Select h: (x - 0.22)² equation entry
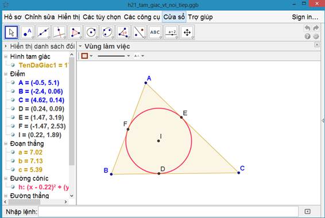 44,187
